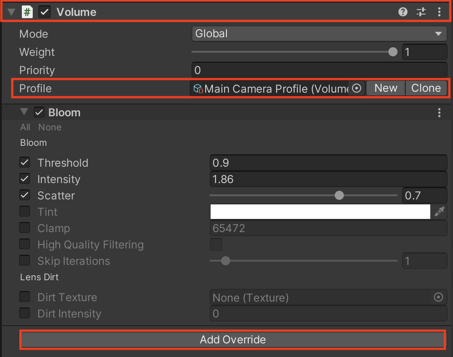This screenshot has width=453, height=357.
Task: Click the Scatter slider handle
Action: tap(339, 196)
